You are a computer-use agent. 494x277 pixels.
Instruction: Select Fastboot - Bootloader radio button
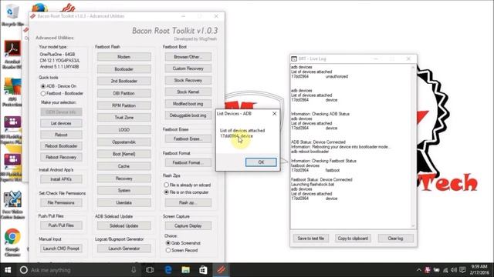click(x=43, y=93)
